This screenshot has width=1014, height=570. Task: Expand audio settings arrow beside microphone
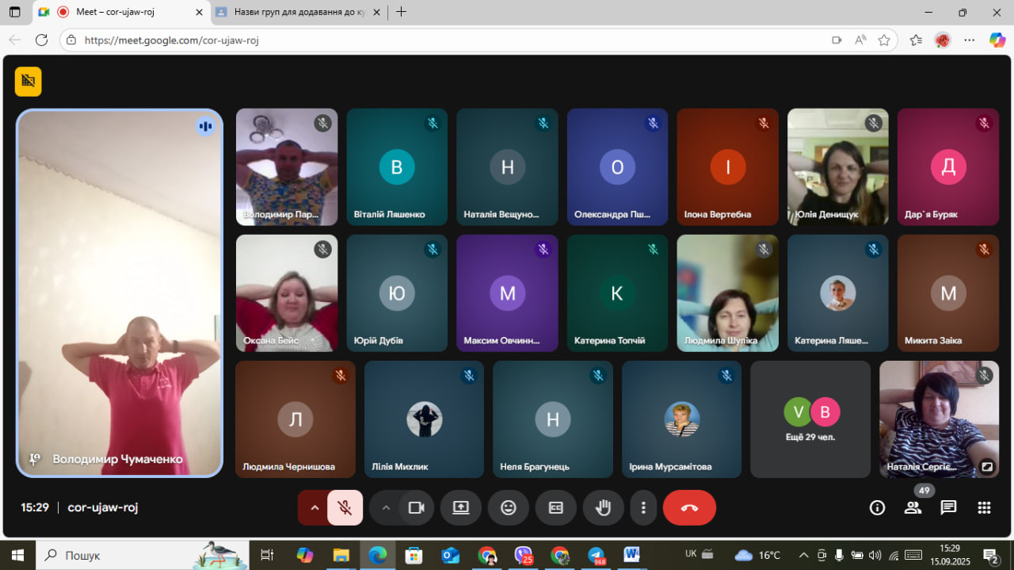point(314,508)
